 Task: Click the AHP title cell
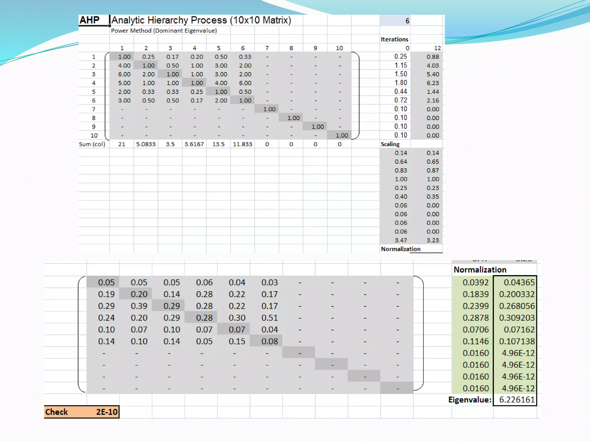[90, 20]
